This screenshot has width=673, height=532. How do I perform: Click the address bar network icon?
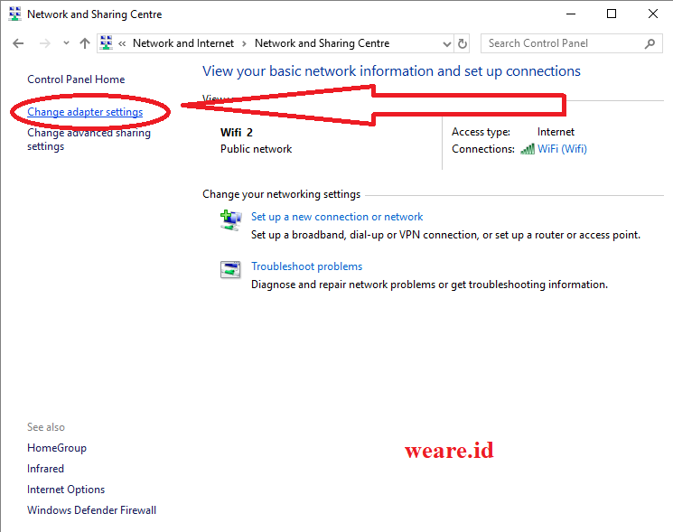pyautogui.click(x=107, y=43)
